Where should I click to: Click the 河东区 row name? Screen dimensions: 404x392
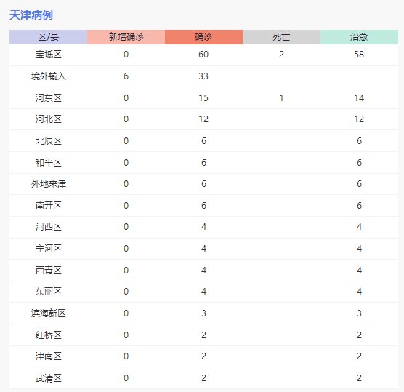pyautogui.click(x=49, y=98)
